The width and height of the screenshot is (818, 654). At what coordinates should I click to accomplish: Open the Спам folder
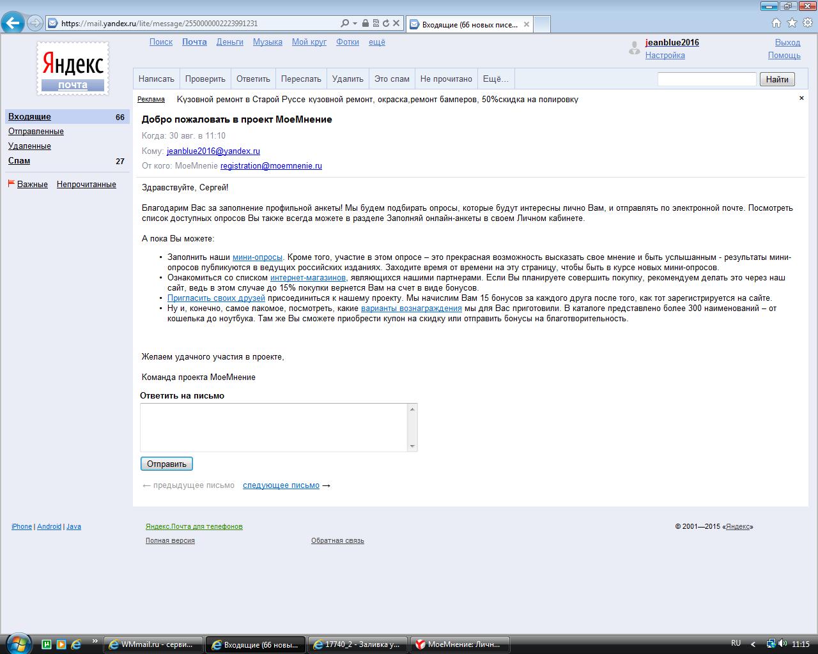pos(19,161)
